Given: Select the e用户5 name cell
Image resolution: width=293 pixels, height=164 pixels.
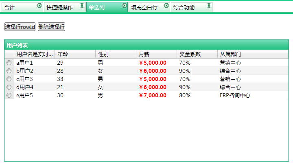Looking at the screenshot, I should (34, 96).
